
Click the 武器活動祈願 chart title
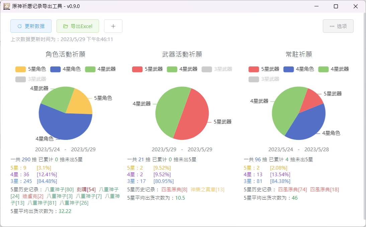182,54
